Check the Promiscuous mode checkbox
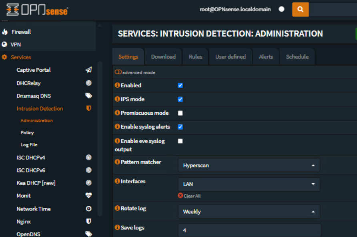The image size is (357, 237). click(x=180, y=113)
